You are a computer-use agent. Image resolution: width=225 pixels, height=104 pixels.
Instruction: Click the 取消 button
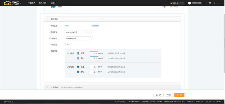pos(169,95)
